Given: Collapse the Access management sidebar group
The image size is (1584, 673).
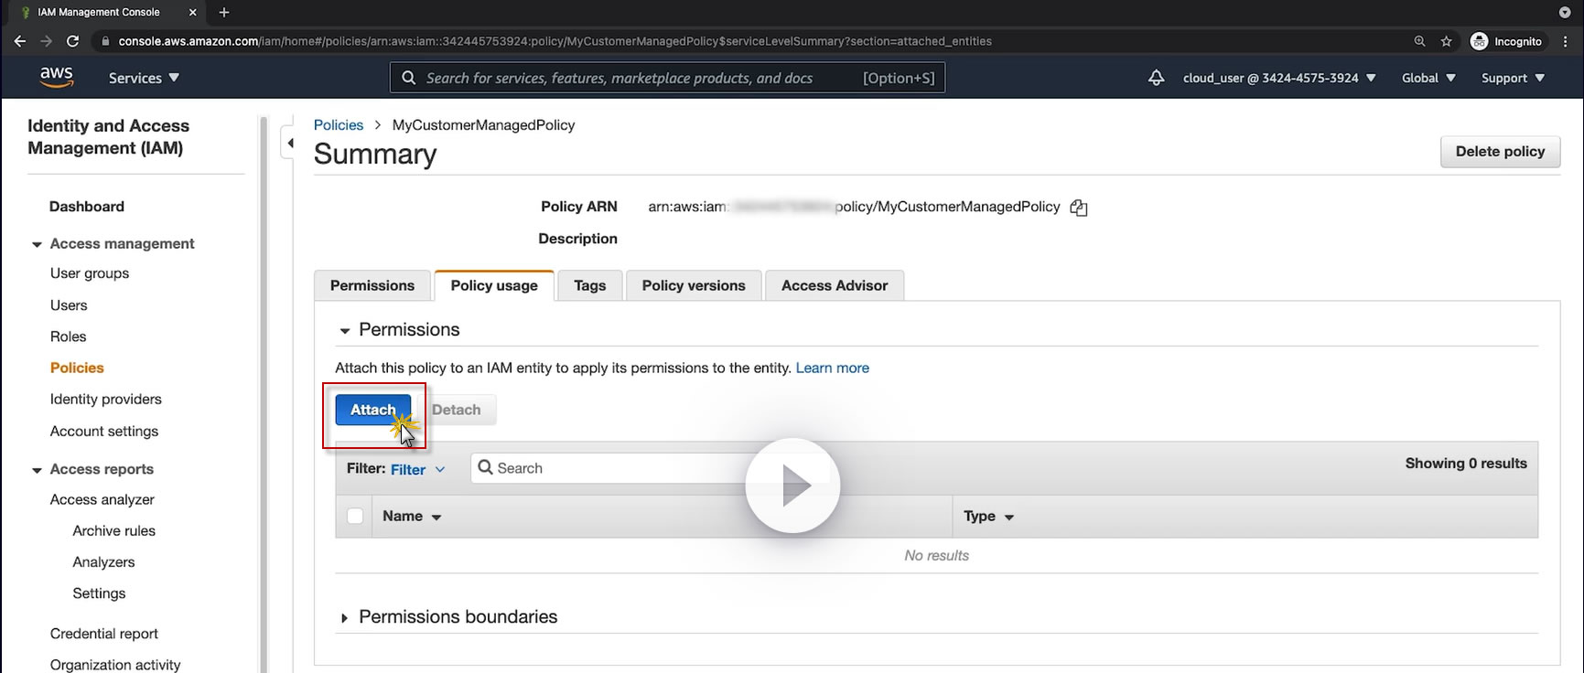Looking at the screenshot, I should pyautogui.click(x=38, y=244).
